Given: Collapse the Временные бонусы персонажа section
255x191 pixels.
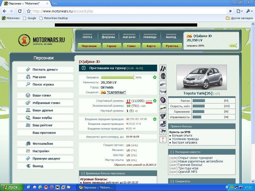Looking at the screenshot, I should pos(83,173).
